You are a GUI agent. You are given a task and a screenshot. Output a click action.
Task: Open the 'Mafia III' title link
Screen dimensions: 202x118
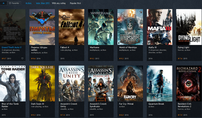click(153, 47)
